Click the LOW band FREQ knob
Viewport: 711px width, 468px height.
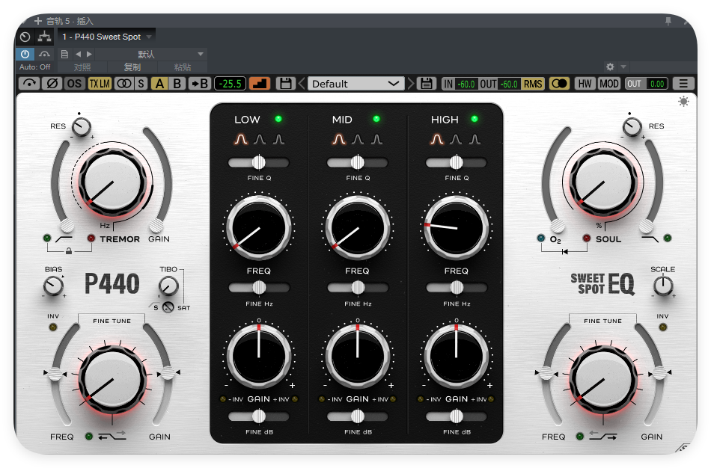pyautogui.click(x=259, y=227)
